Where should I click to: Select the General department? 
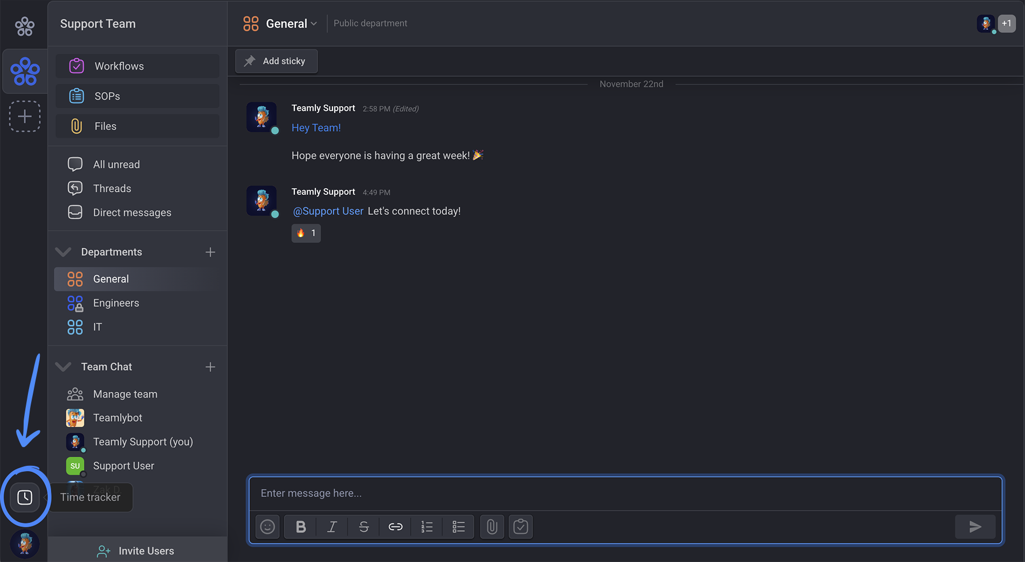click(137, 279)
